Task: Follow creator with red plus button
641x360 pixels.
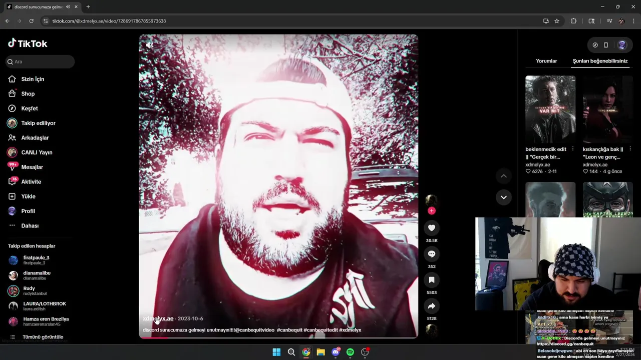Action: click(x=432, y=210)
